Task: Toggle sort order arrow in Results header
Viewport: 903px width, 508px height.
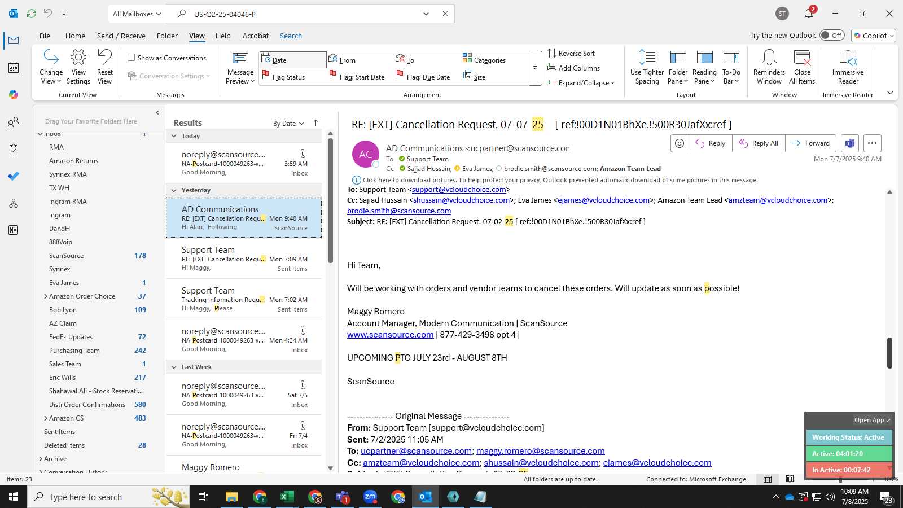Action: tap(315, 123)
